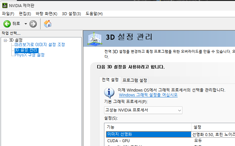This screenshot has height=146, width=235.
Task: Click the grey Forward arrow icon
Action: click(x=33, y=24)
